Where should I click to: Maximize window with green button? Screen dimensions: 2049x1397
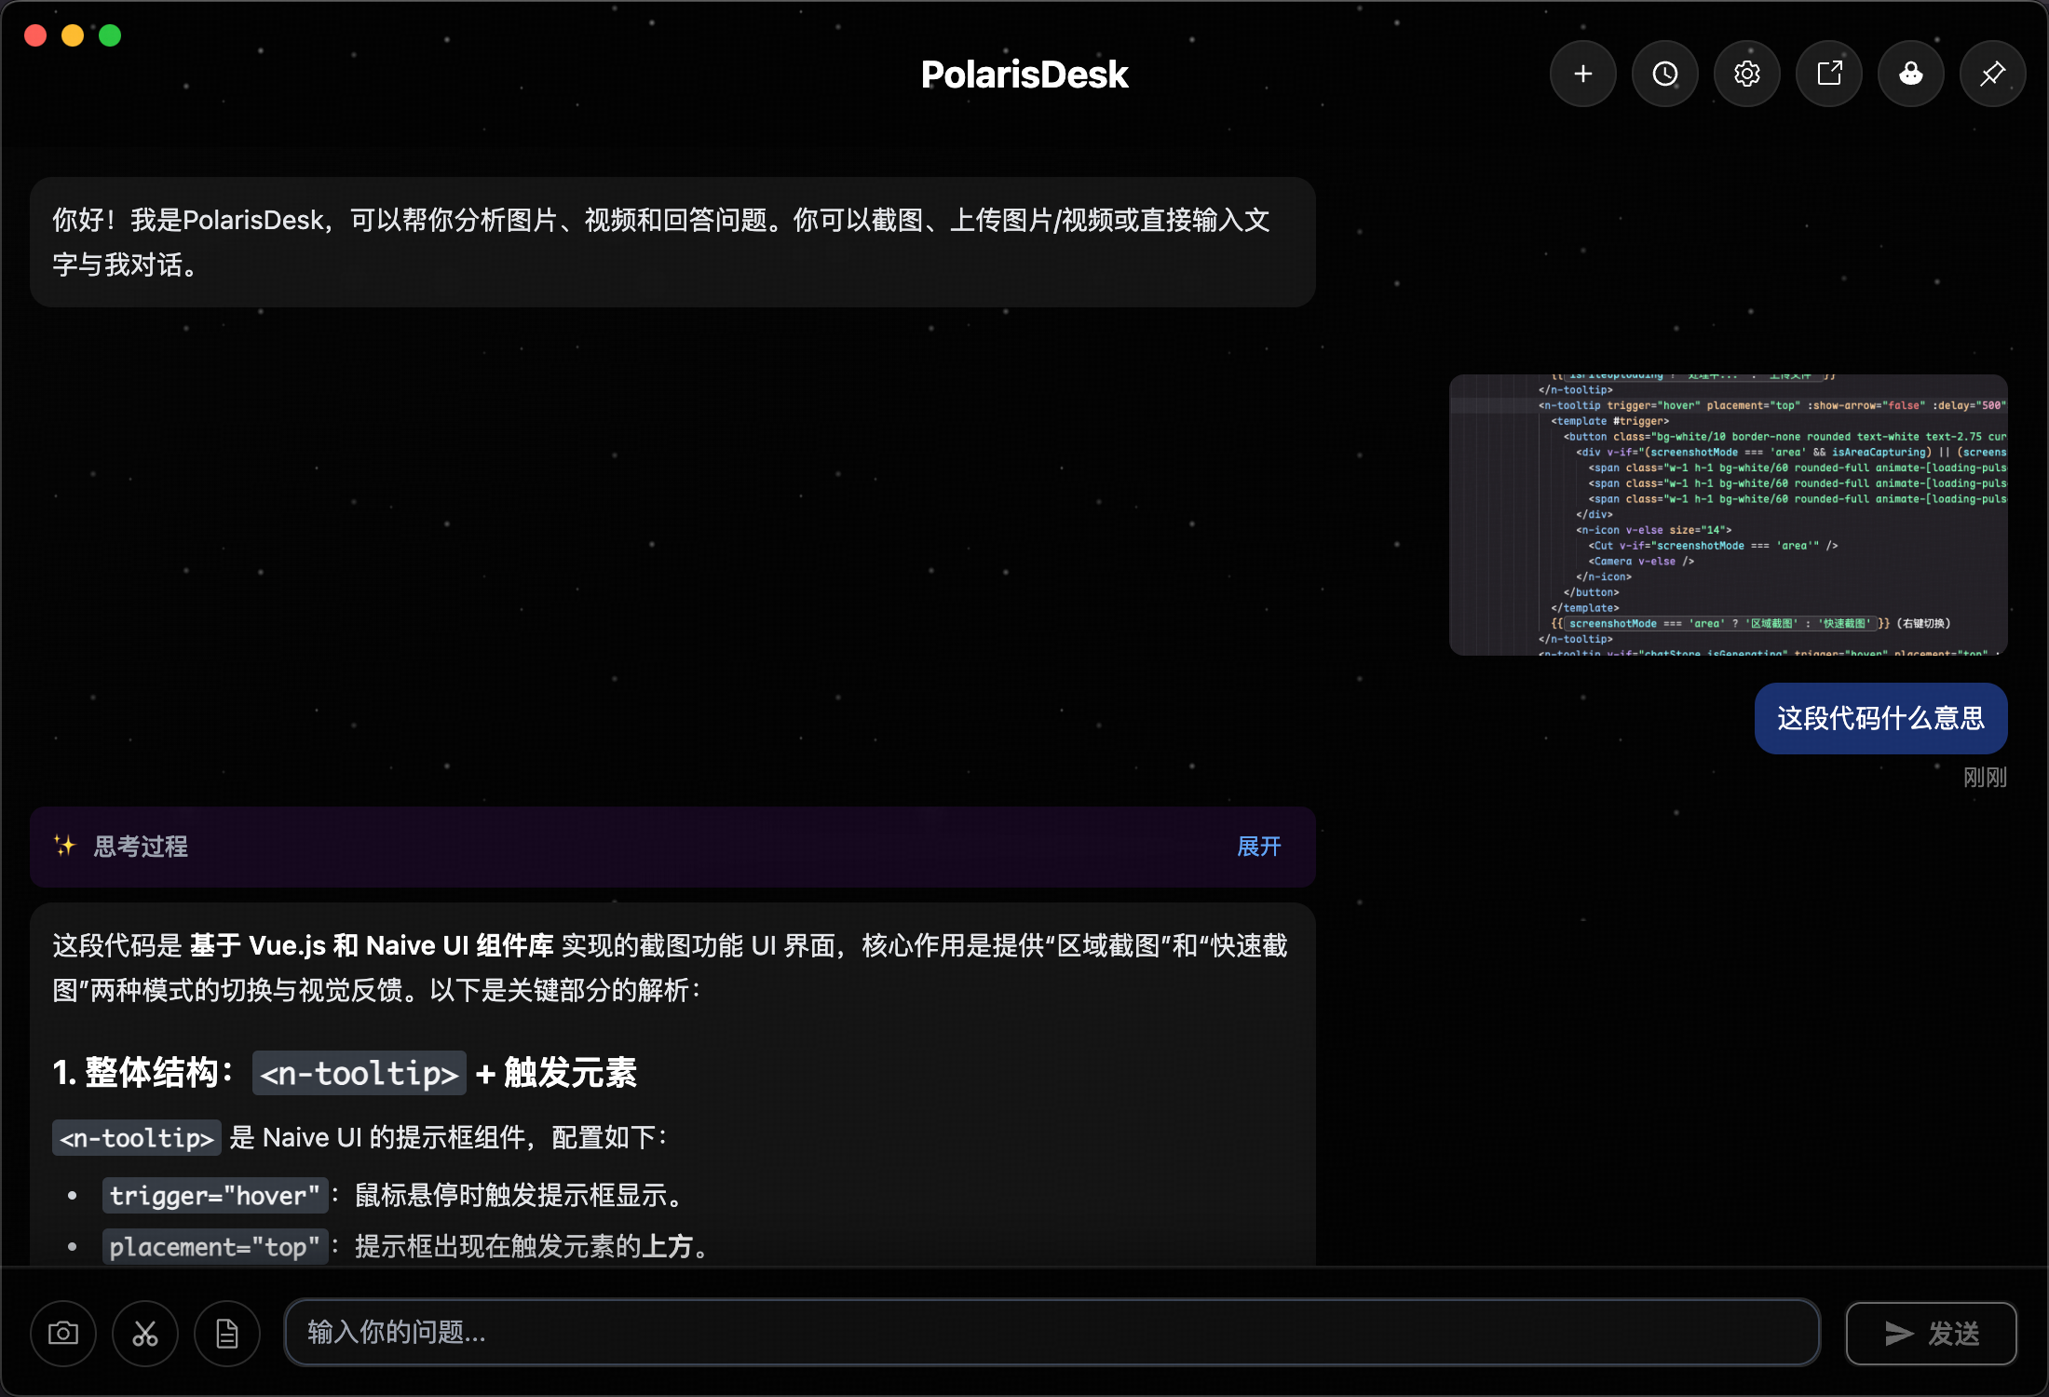pos(110,35)
